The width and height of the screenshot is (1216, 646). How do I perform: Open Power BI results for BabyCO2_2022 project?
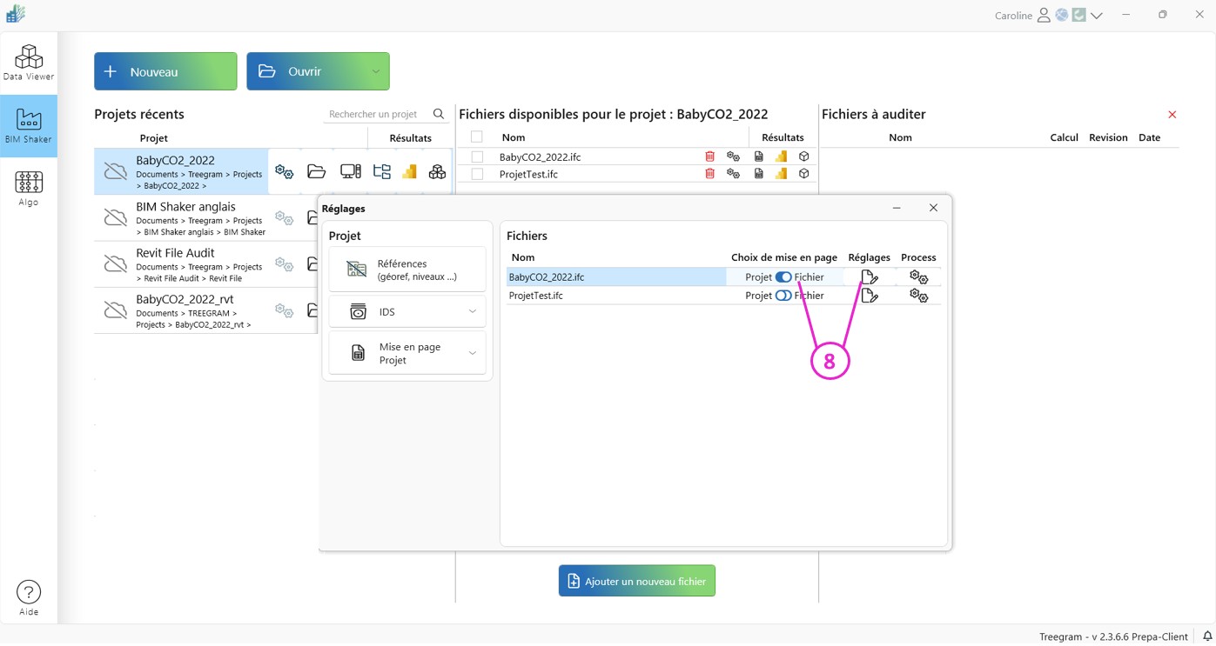pyautogui.click(x=409, y=172)
